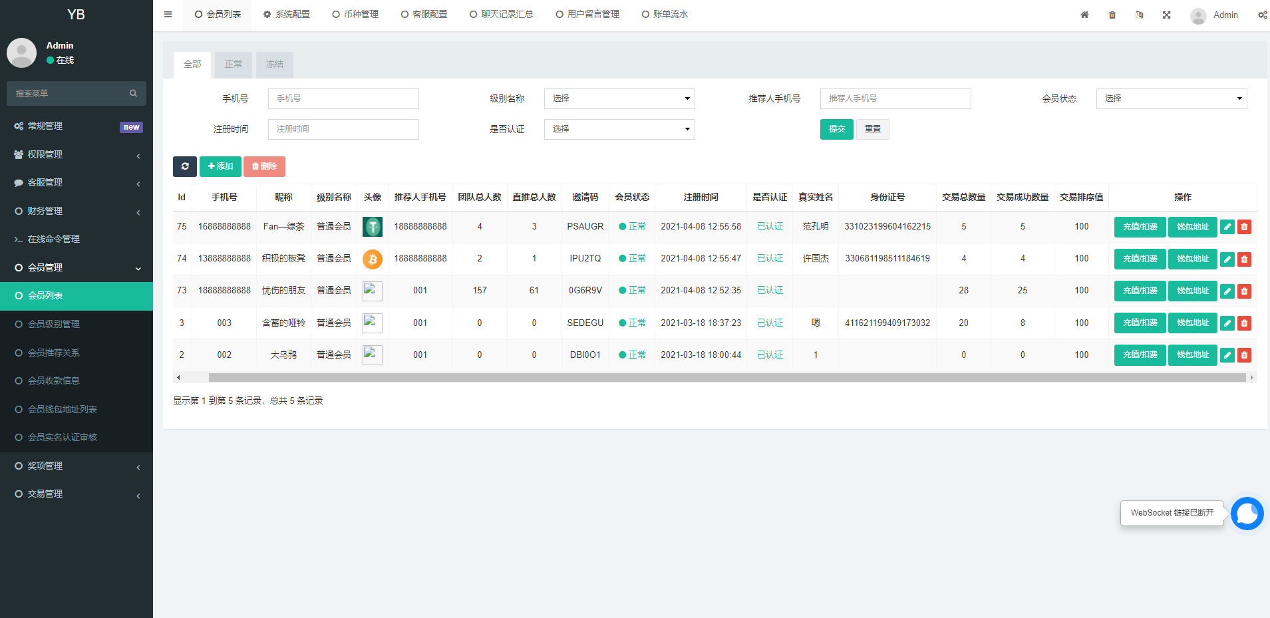Open the search icon in the sidebar
Viewport: 1270px width, 618px height.
134,93
